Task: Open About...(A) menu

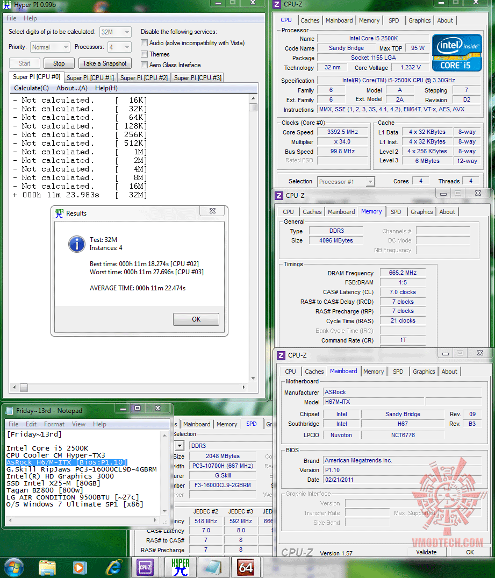Action: (x=72, y=88)
